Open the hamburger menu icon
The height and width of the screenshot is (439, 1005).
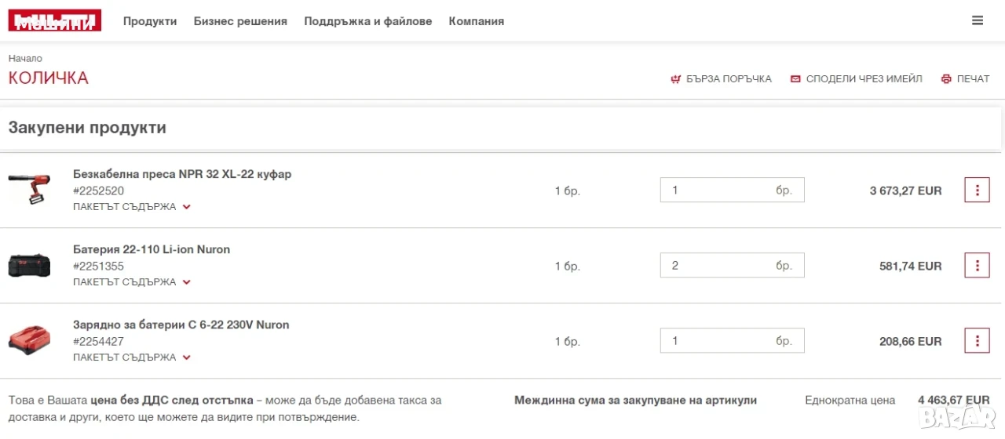click(x=978, y=21)
